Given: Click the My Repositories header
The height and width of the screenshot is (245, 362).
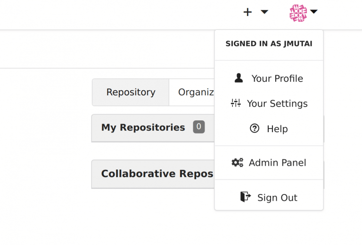Looking at the screenshot, I should coord(143,127).
